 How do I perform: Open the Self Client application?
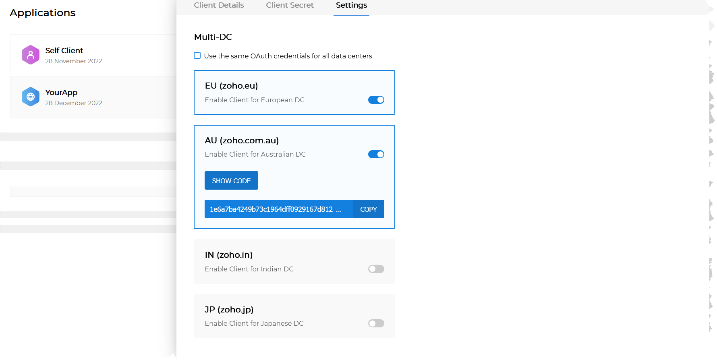coord(81,55)
